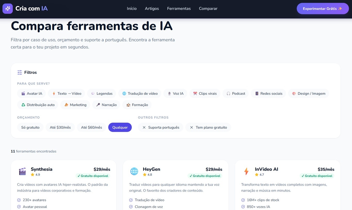
Task: Select the Até $60/mês budget option
Action: pyautogui.click(x=92, y=127)
